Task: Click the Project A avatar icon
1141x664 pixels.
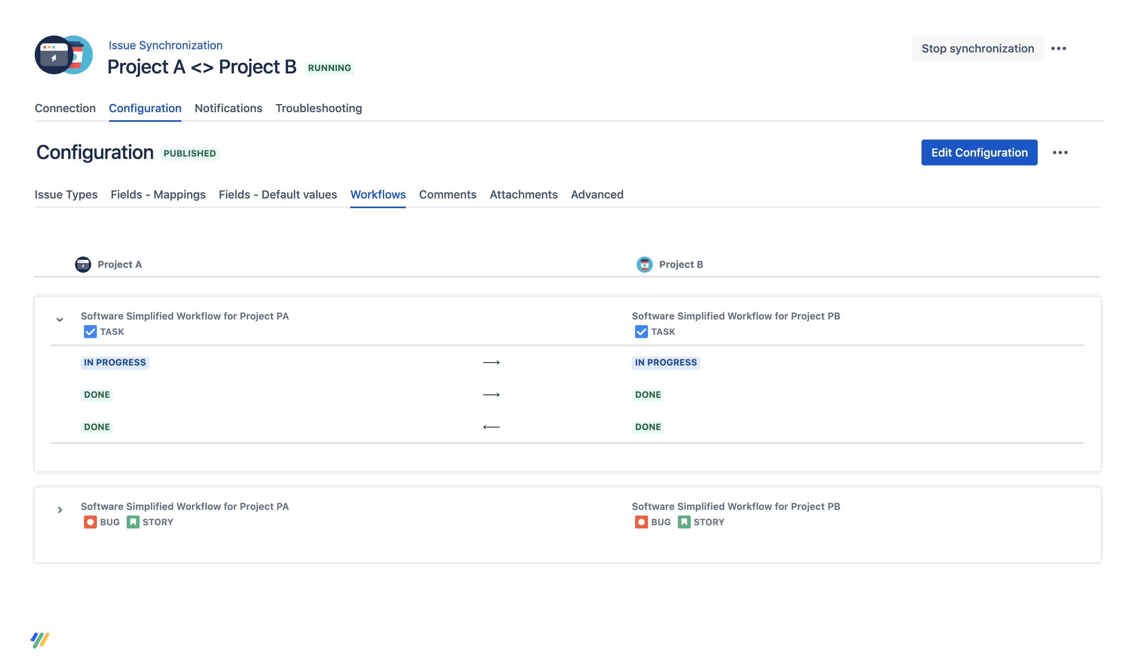Action: click(83, 264)
